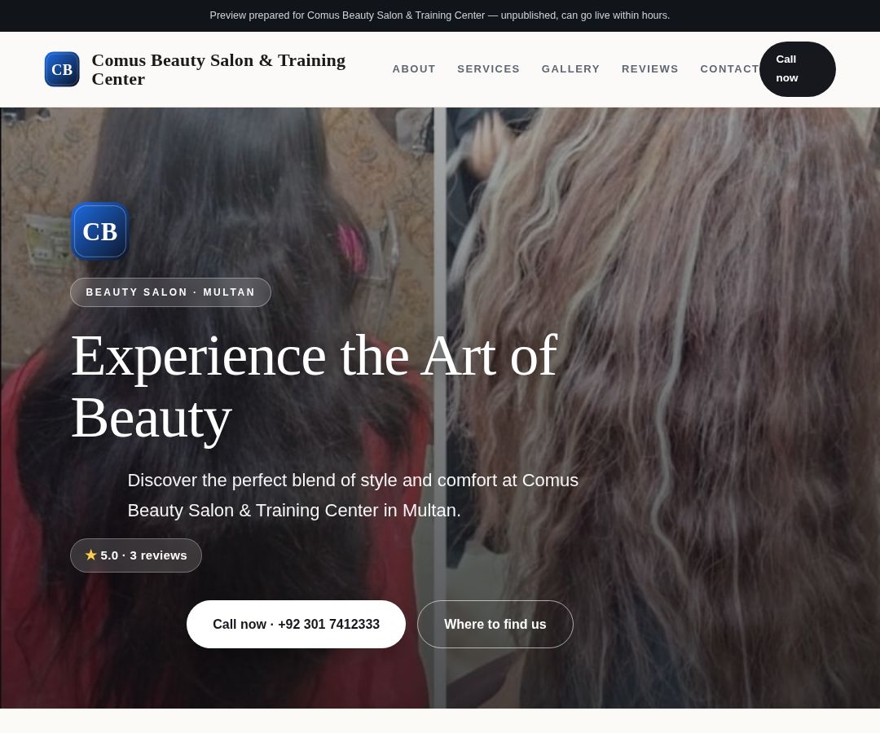Screen dimensions: 880x733
Task: Click the Experience the Art of Beauty heading
Action: (315, 387)
